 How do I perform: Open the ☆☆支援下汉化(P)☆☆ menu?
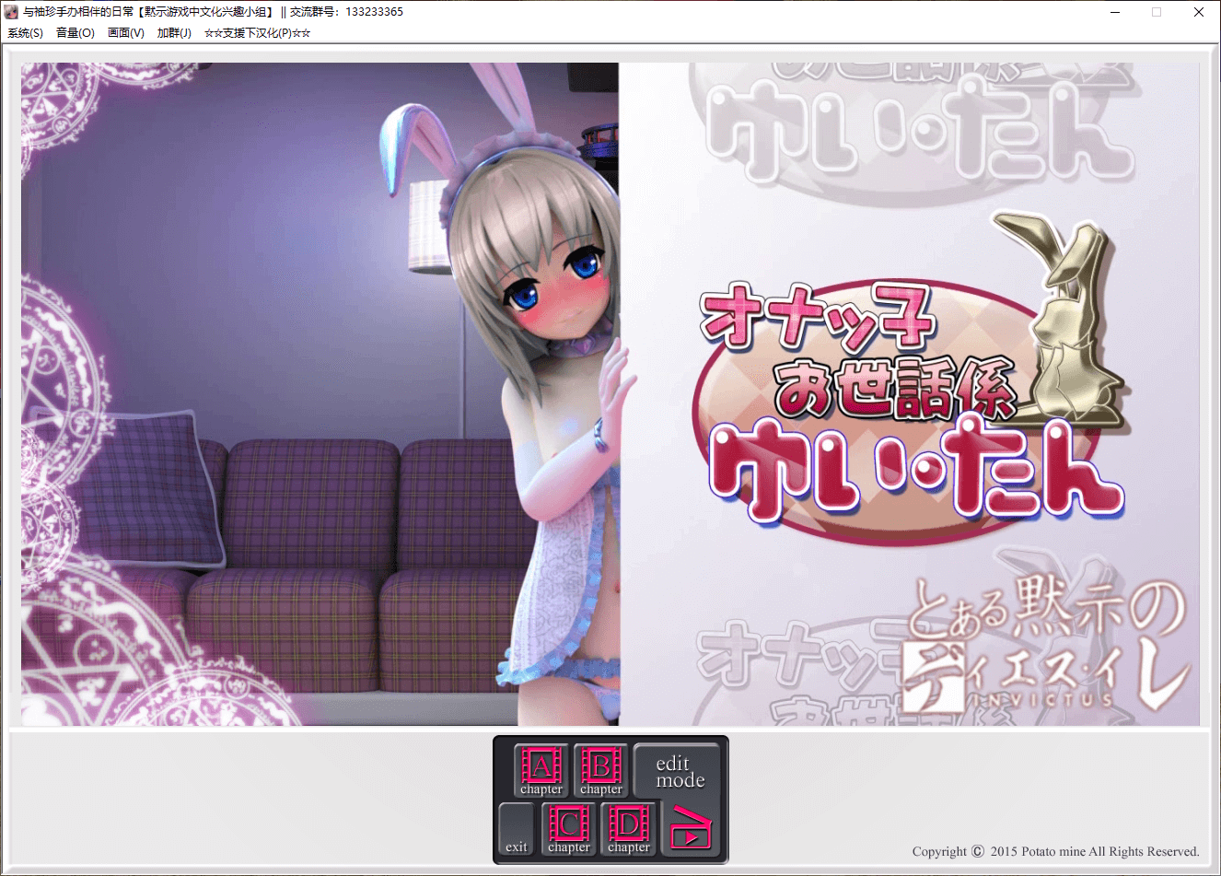[x=257, y=33]
